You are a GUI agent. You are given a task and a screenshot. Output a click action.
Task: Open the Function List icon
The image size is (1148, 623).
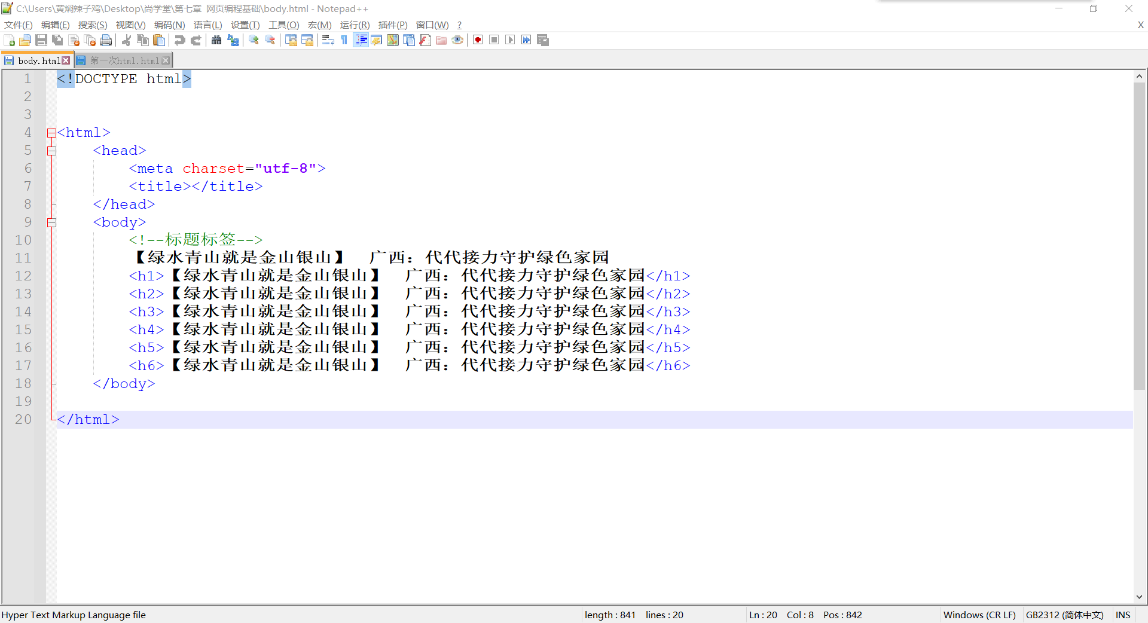pos(425,40)
